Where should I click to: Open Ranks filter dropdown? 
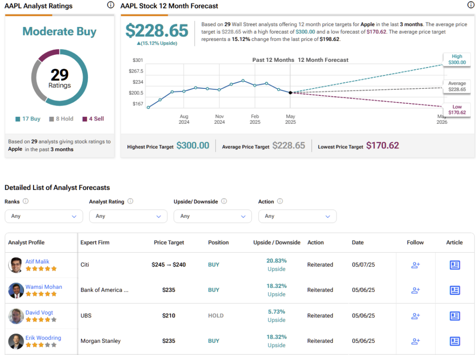pos(44,216)
